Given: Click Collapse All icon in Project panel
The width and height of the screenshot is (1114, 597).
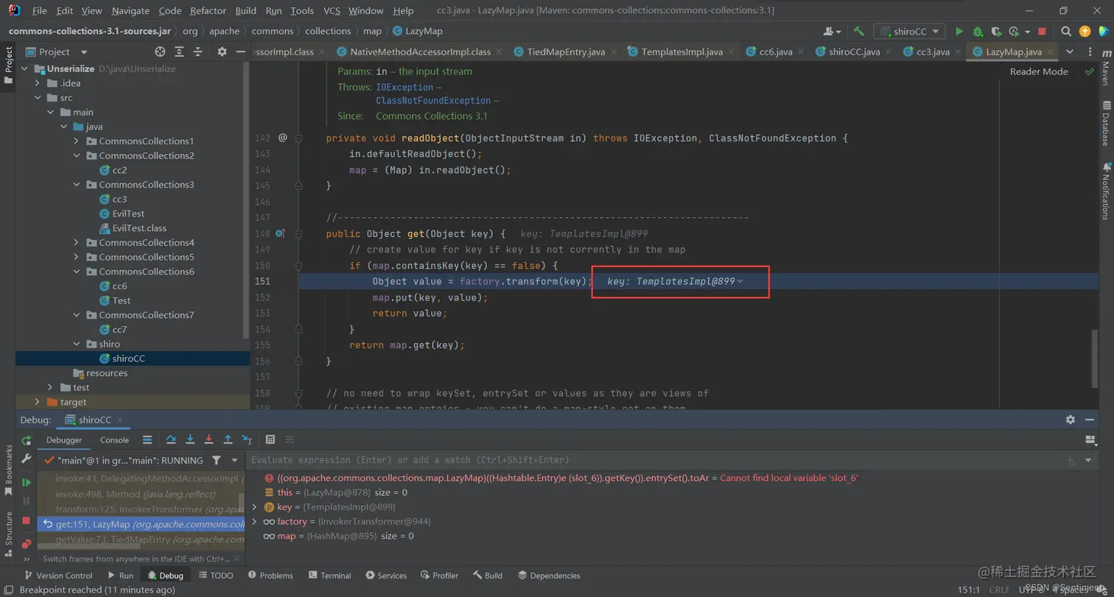Looking at the screenshot, I should point(197,52).
